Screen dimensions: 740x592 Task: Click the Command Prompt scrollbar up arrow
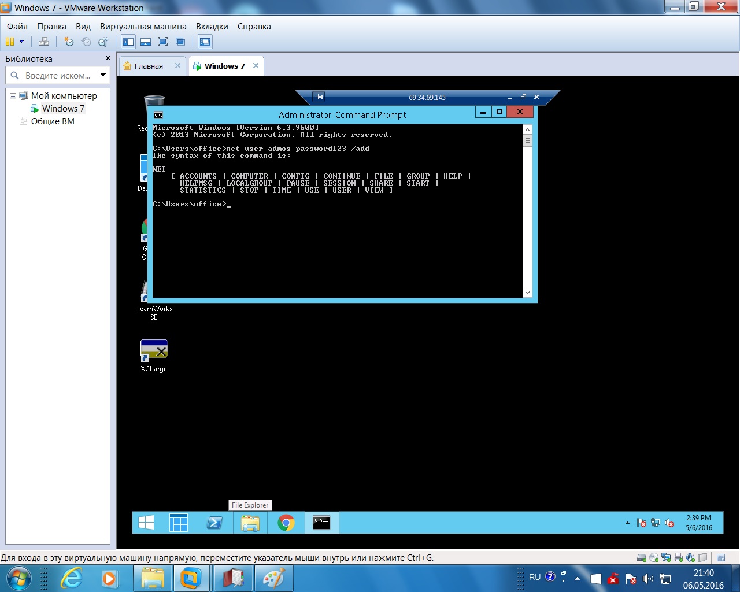(527, 129)
